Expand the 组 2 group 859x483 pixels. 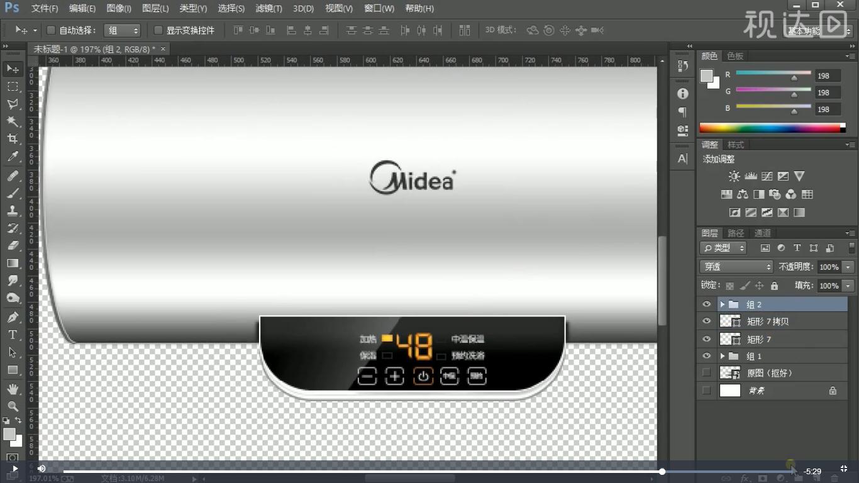(722, 304)
